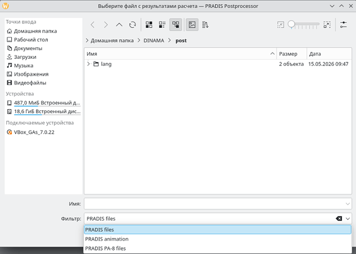Maximize the PRADIS Postprocessor dialog
Image resolution: width=356 pixels, height=254 pixels.
pyautogui.click(x=342, y=6)
